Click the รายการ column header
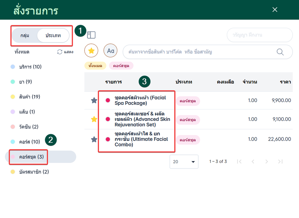Screen dimensions: 299x218 (114, 82)
